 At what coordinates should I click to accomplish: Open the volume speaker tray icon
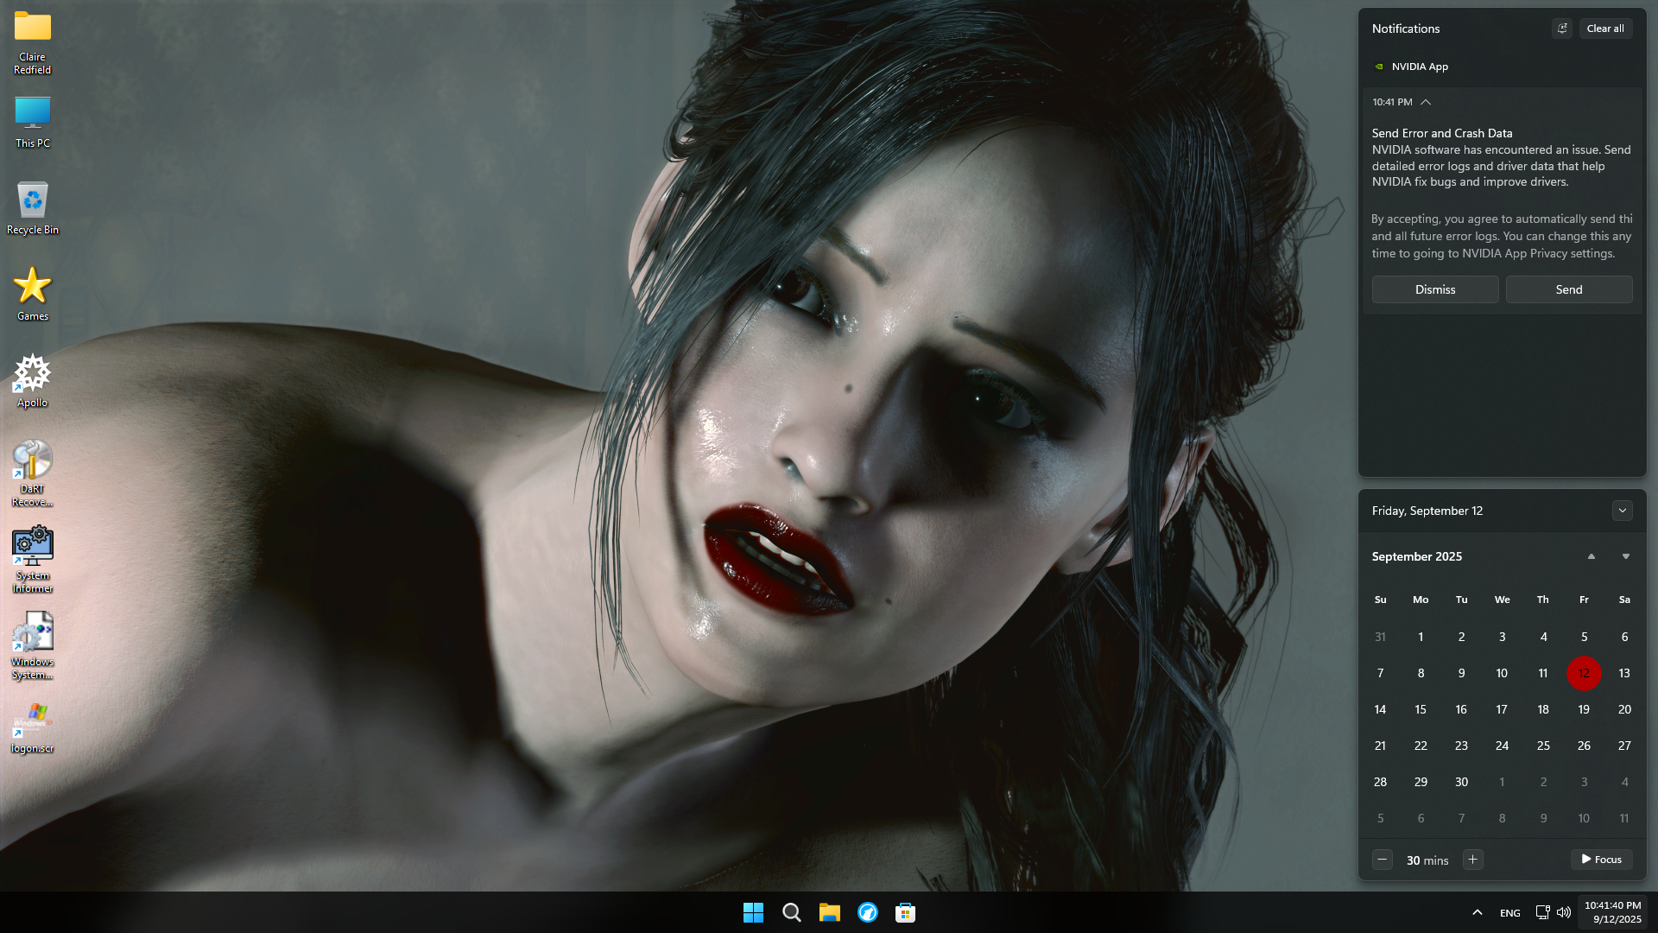1563,912
